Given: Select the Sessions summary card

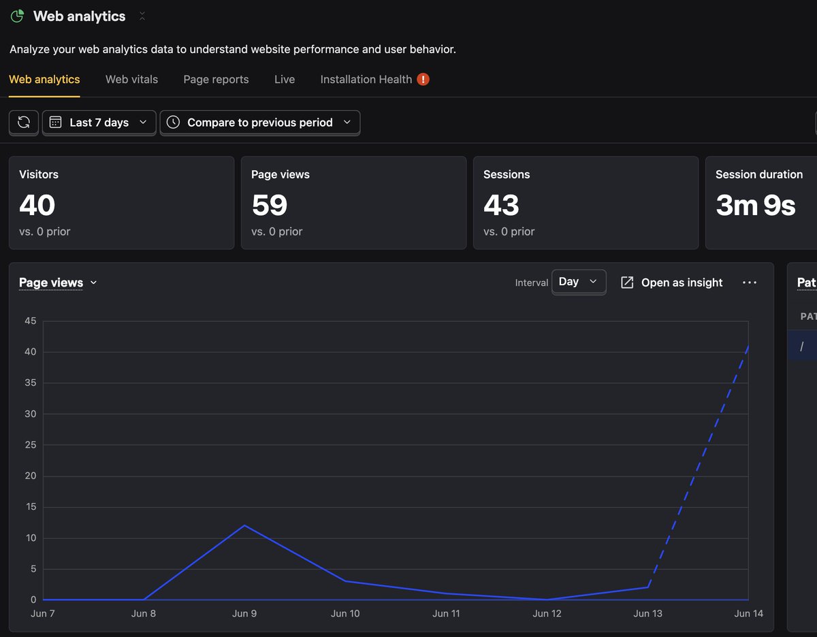Looking at the screenshot, I should (586, 203).
